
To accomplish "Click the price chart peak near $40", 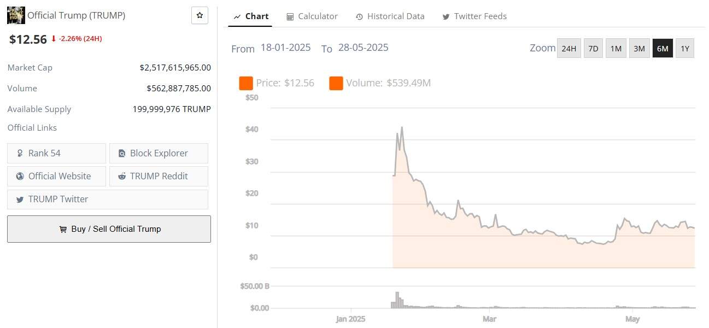I will click(x=402, y=127).
